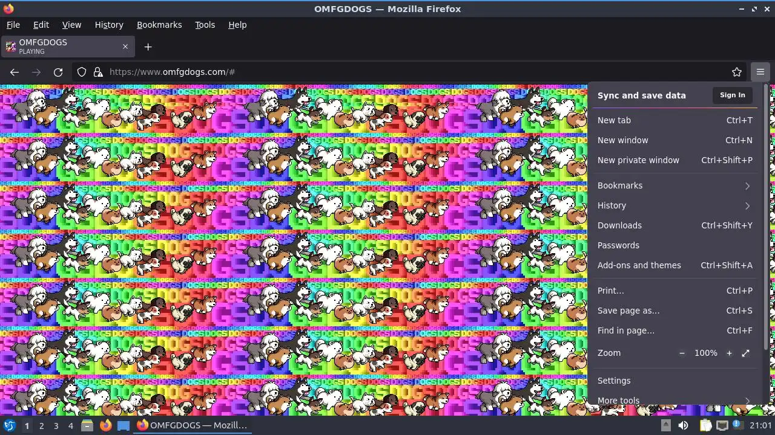Open the tracking protection shield icon
The height and width of the screenshot is (435, 775).
[82, 72]
